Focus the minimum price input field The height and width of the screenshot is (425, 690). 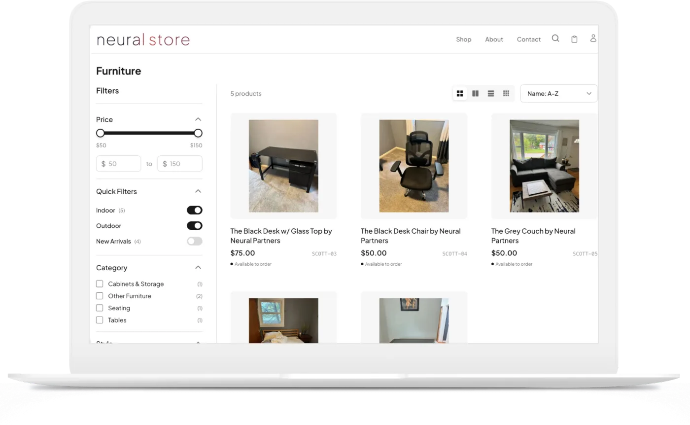click(119, 164)
